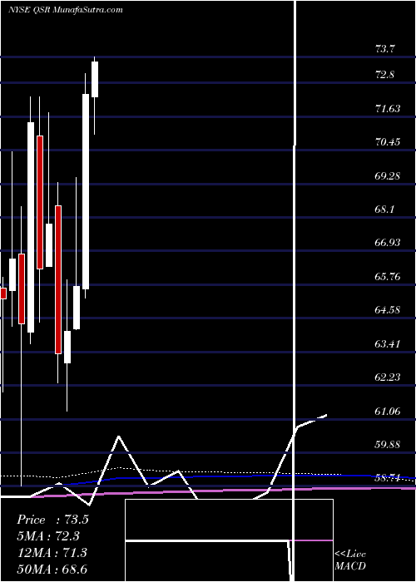Click the 5MA : 72.3 readout
The image size is (416, 582).
[x=48, y=536]
